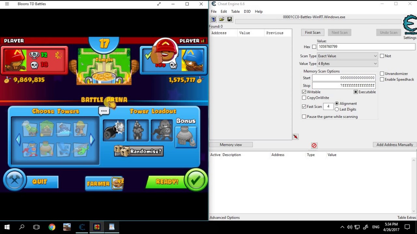Open the Scan Type dropdown
Viewport: 417px width, 234px height.
click(x=347, y=56)
